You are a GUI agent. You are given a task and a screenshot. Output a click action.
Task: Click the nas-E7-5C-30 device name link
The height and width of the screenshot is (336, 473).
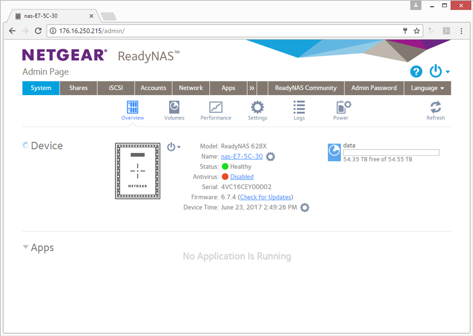coord(242,156)
